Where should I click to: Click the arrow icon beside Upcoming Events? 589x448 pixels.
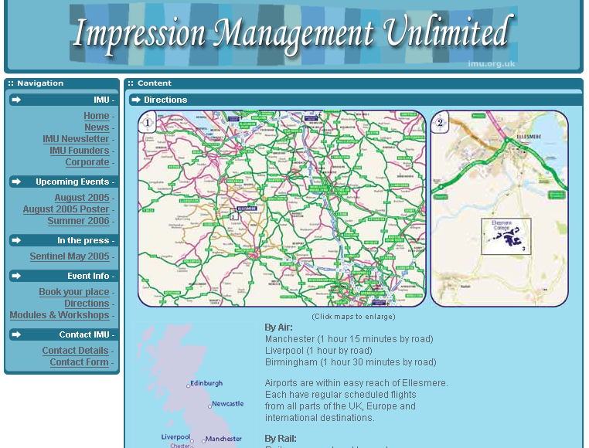coord(17,182)
